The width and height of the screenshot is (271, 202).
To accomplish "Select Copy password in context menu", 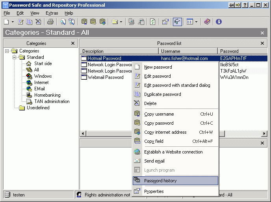I will (x=159, y=123).
